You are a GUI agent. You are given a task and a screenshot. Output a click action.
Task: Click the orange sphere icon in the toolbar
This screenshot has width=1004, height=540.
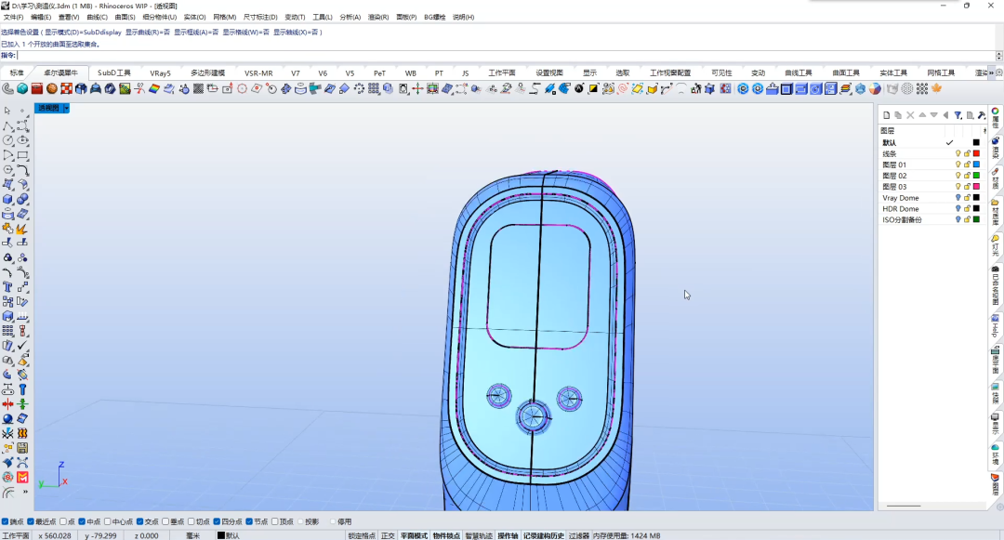tap(52, 89)
